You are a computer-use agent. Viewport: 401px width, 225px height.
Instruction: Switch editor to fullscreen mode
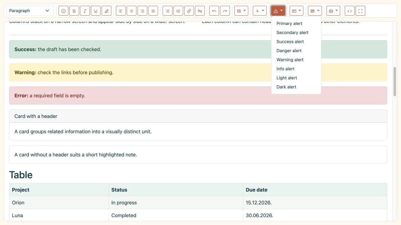[360, 11]
